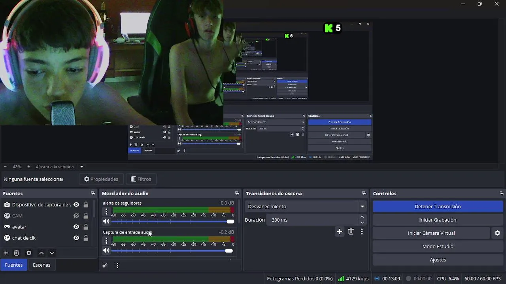Hide the avatar source
Viewport: 506px width, 284px height.
tap(76, 227)
